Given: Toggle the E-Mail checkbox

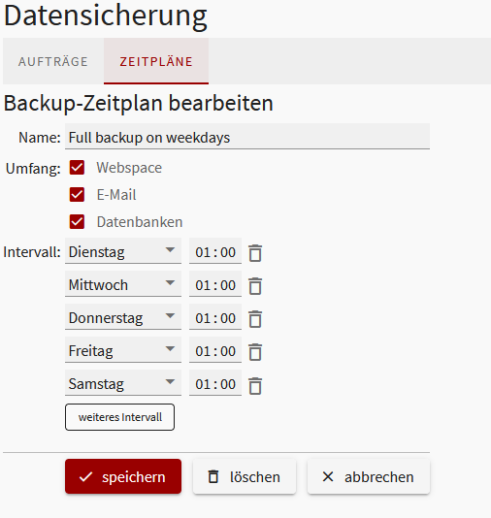Looking at the screenshot, I should point(77,195).
